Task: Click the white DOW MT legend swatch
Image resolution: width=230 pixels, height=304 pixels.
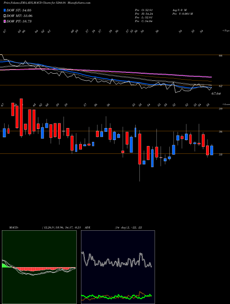Action: (x=5, y=16)
